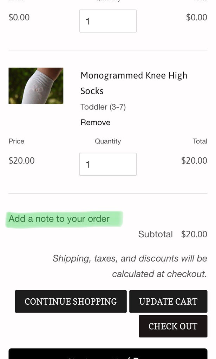Click the Price column label above socks
Screen dimensions: 216x359
click(17, 141)
